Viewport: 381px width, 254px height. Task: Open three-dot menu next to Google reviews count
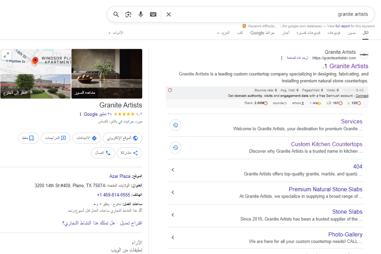click(80, 114)
